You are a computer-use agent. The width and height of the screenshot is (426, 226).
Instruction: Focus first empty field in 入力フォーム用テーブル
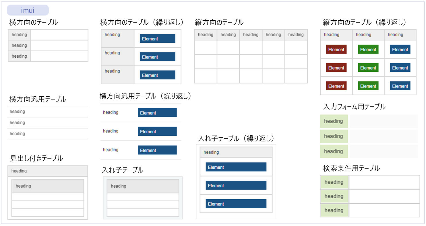pyautogui.click(x=383, y=121)
